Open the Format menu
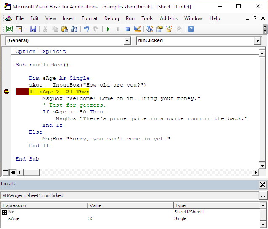 (90, 18)
